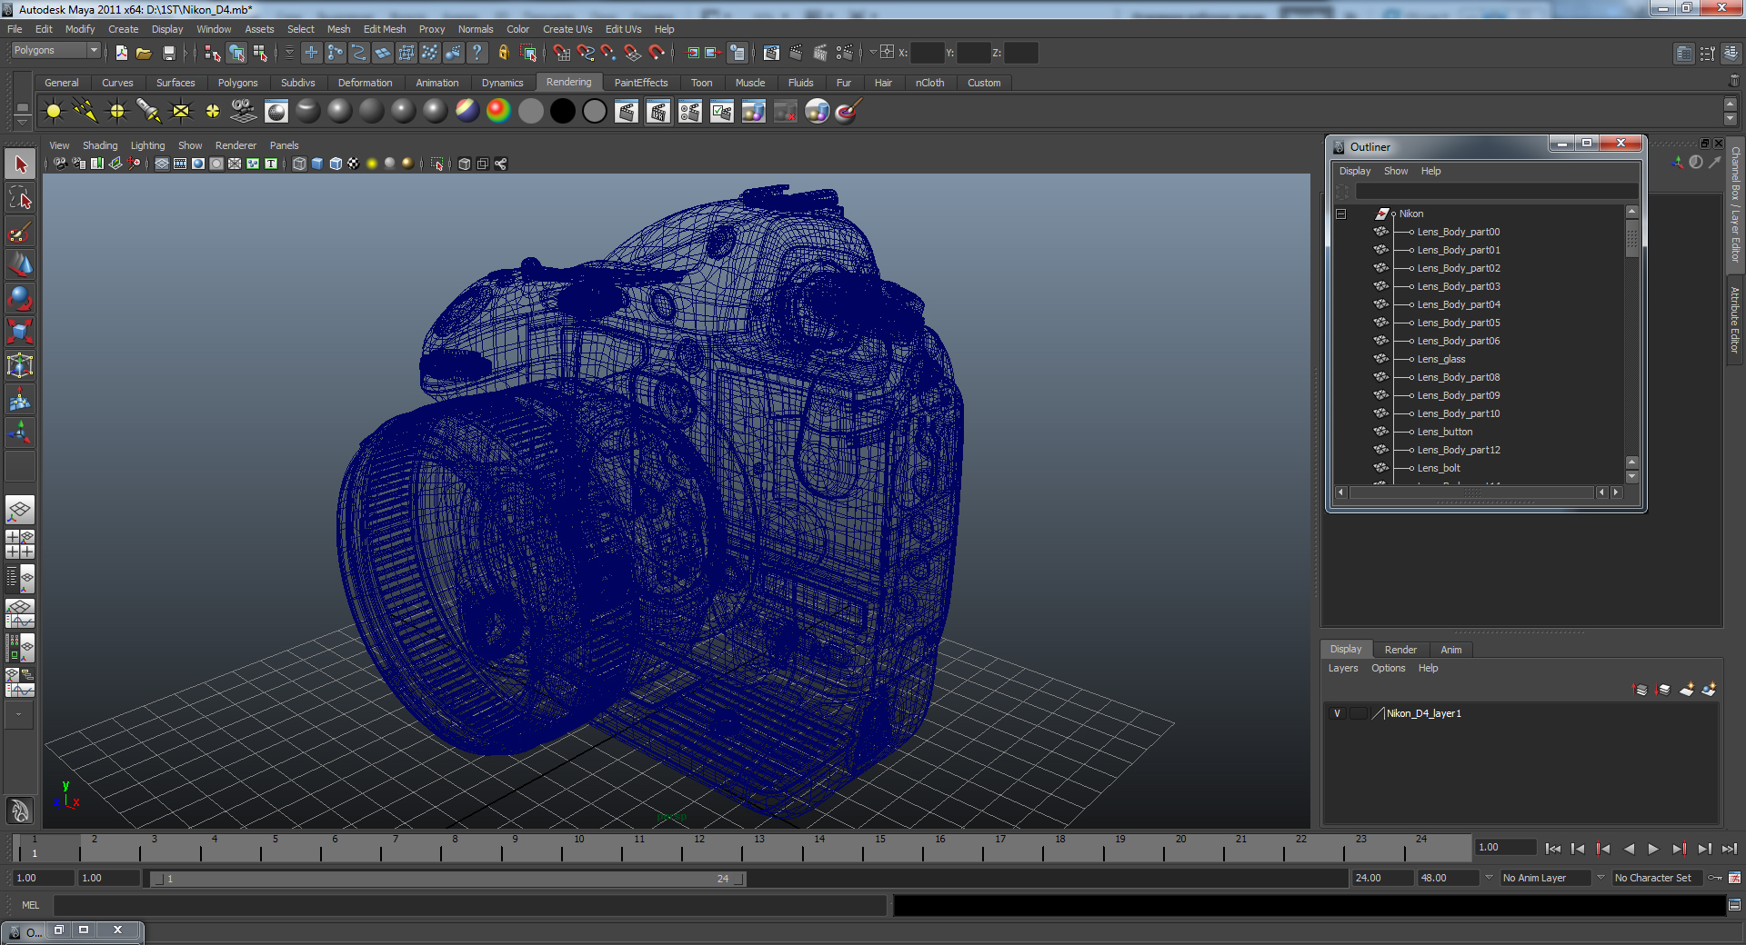Select the Universal Manipulator tool

(x=20, y=365)
